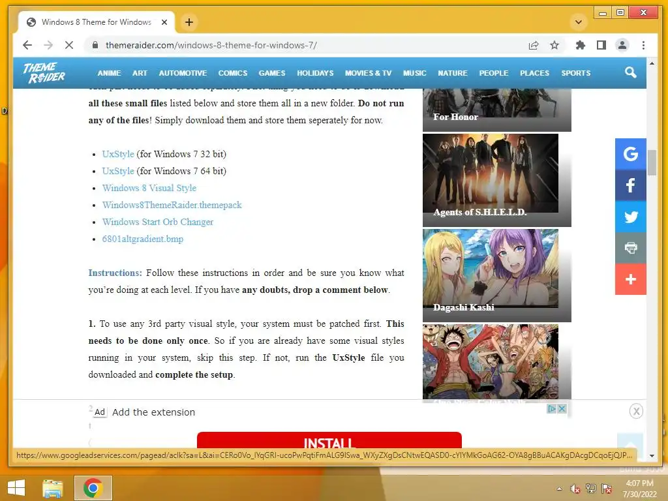The image size is (668, 501).
Task: Open the NATURE menu category
Action: 453,73
